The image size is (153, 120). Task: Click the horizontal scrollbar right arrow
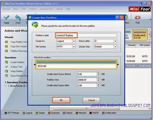pyautogui.click(x=150, y=108)
